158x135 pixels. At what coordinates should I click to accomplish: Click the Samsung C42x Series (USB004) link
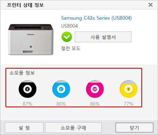(96, 18)
